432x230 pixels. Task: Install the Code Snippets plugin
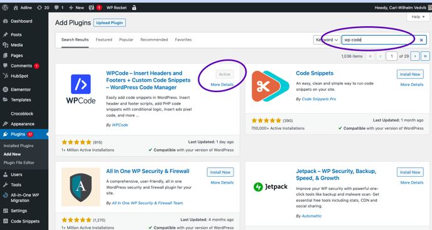coord(410,75)
